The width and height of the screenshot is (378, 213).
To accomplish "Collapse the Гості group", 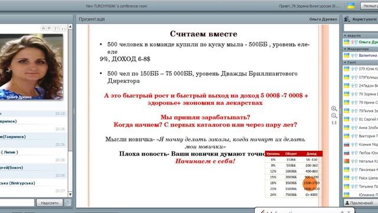I will click(x=345, y=62).
